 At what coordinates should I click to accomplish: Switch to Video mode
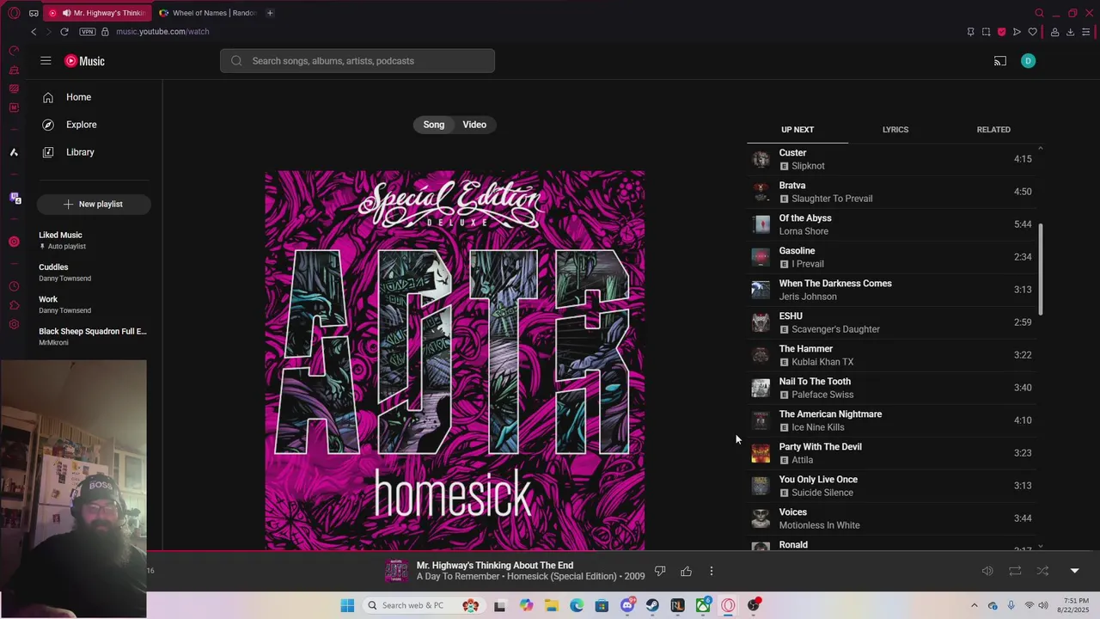[x=474, y=125]
